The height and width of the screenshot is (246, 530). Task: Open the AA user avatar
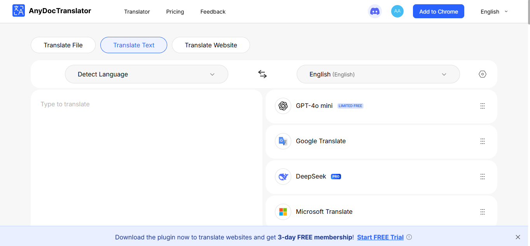tap(397, 11)
